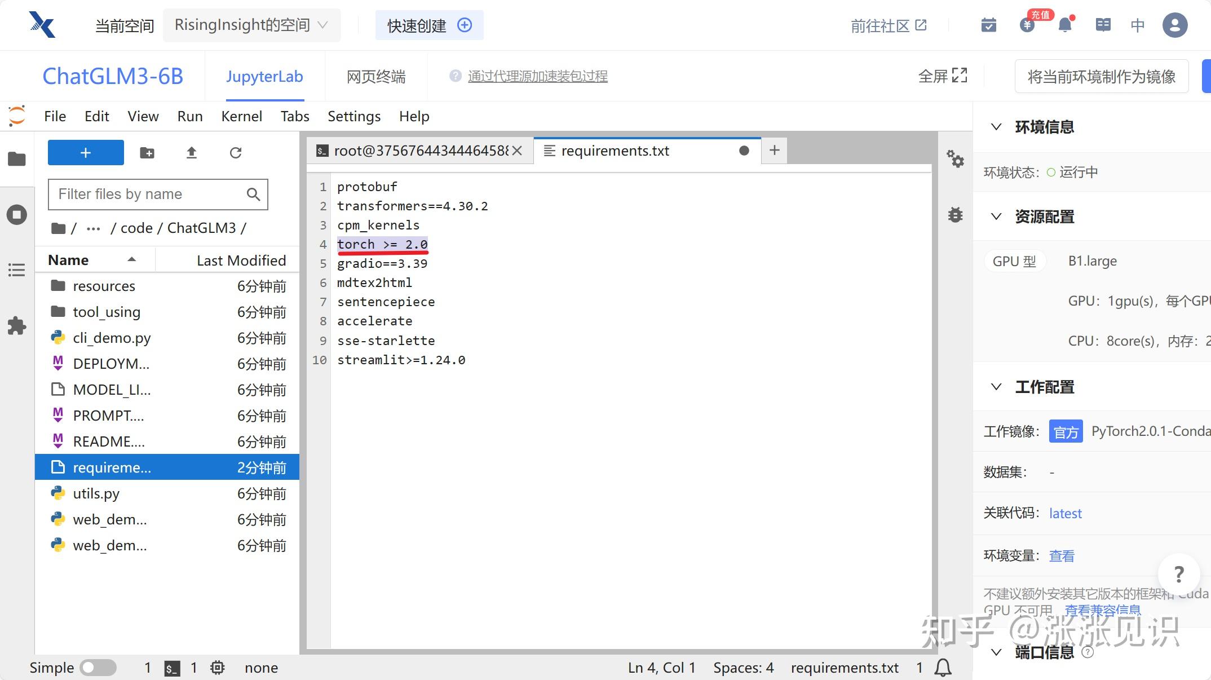This screenshot has width=1211, height=680.
Task: Click the Ln 4, Col 1 indicator
Action: (662, 668)
